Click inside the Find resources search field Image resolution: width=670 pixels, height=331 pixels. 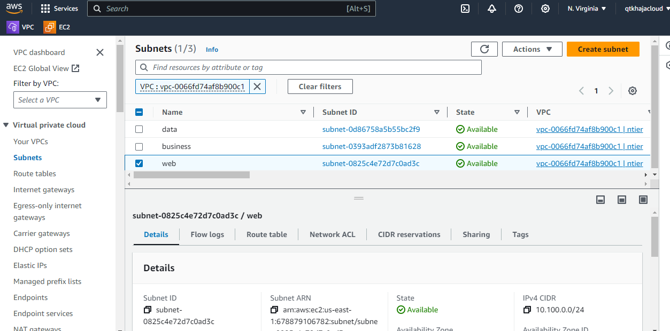pos(308,67)
